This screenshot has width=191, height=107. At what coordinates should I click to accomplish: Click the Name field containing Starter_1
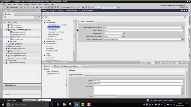(x=138, y=81)
